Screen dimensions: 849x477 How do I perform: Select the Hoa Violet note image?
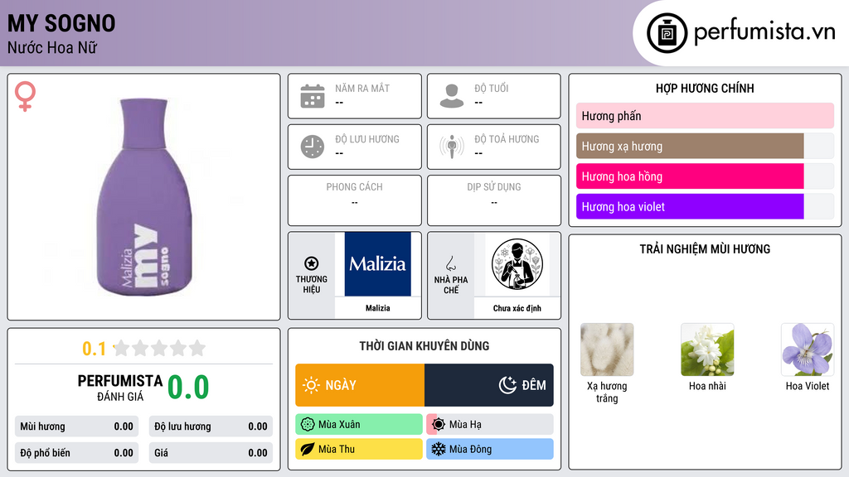pyautogui.click(x=808, y=349)
